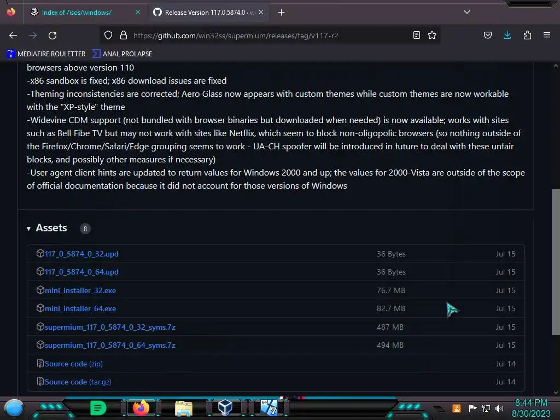This screenshot has height=420, width=560.
Task: Expand the list all tabs chevron
Action: coord(467,12)
